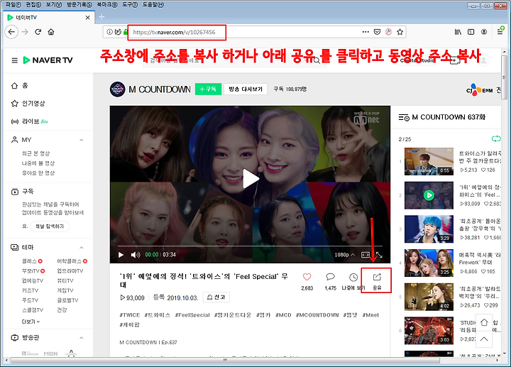Toggle playlist repeat icon
This screenshot has height=367, width=511.
click(496, 139)
